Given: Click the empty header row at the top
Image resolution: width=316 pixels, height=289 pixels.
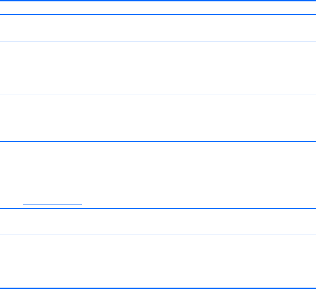Looking at the screenshot, I should pos(158,8).
